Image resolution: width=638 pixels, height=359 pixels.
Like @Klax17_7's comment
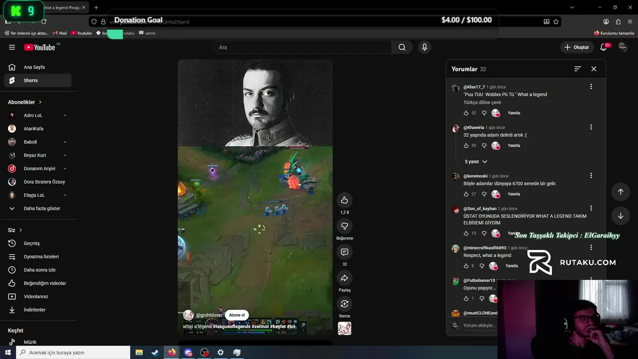pos(466,113)
